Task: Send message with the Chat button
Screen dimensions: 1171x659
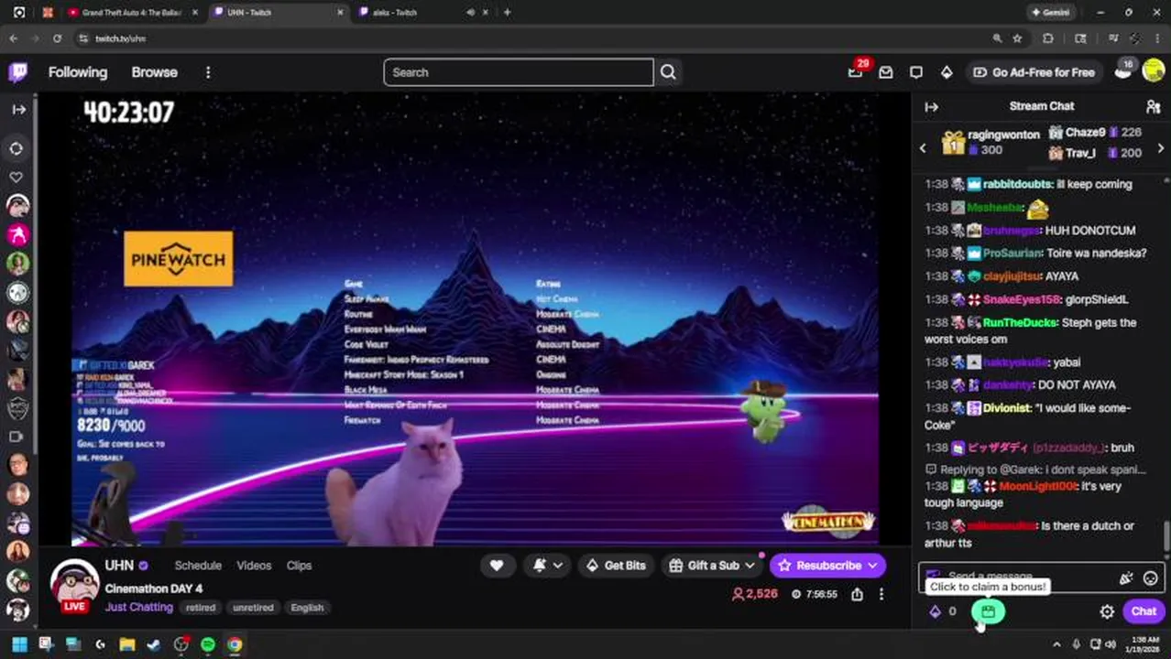Action: click(x=1144, y=611)
